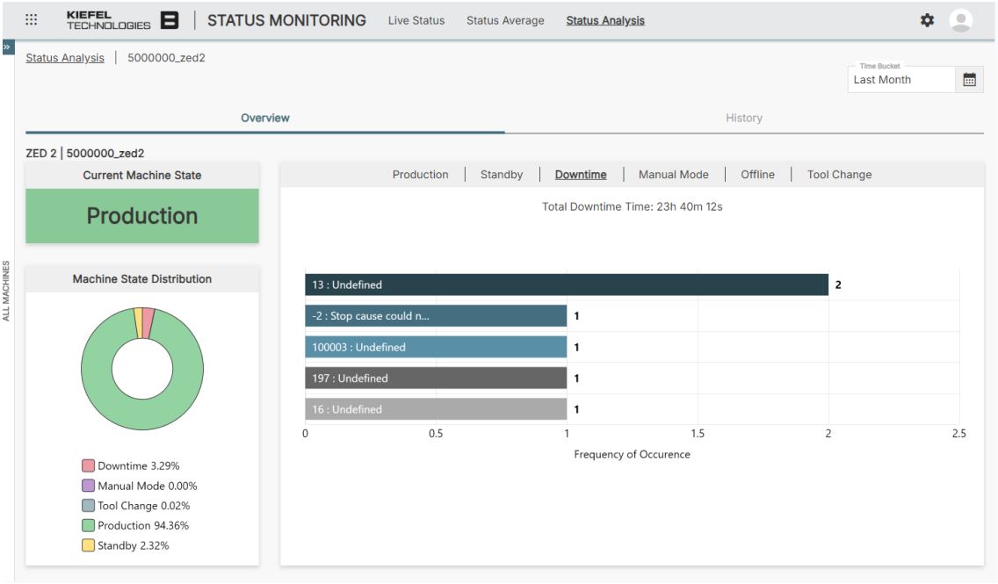Go to Status Average page

pyautogui.click(x=505, y=20)
